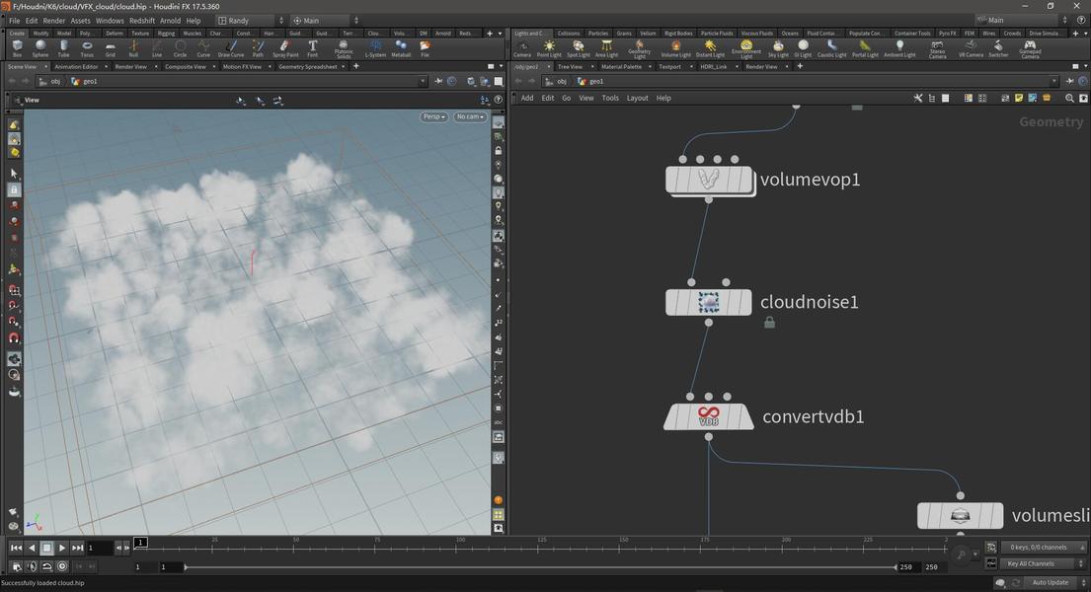Open network editor Layout menu
Viewport: 1091px width, 592px height.
[638, 98]
